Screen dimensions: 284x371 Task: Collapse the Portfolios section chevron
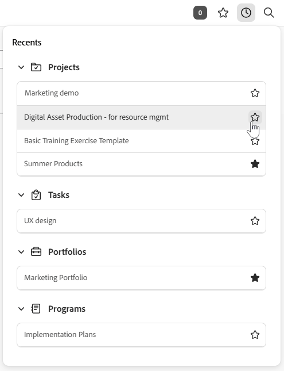(21, 252)
